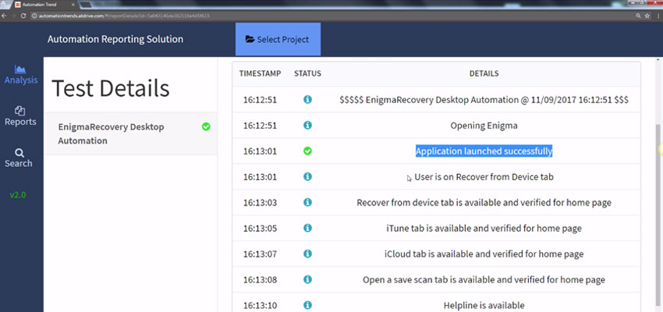Click 'iTune tab is available and verified' text
This screenshot has width=663, height=312.
(x=484, y=229)
